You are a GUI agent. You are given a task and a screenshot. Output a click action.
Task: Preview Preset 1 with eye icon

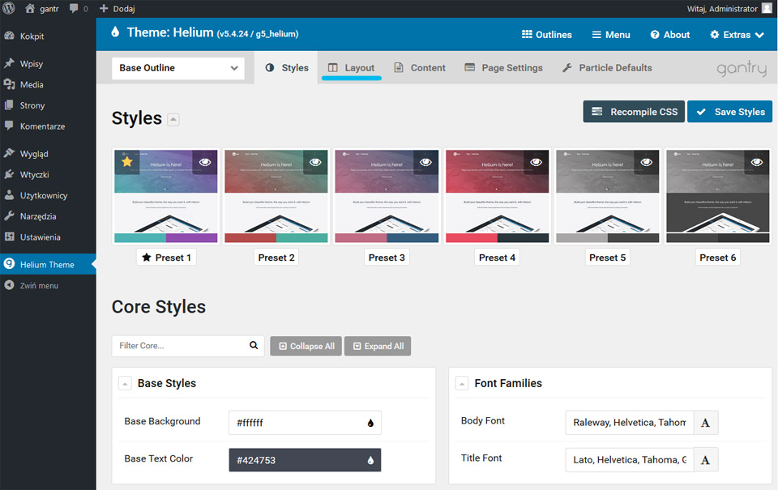(205, 162)
